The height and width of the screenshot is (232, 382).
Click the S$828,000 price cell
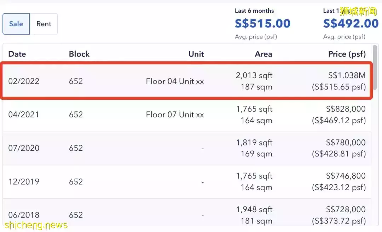click(x=346, y=109)
